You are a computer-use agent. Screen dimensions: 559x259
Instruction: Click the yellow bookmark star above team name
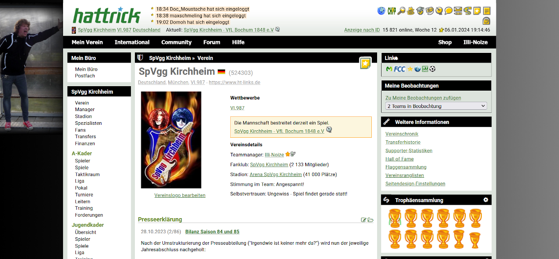coord(365,64)
